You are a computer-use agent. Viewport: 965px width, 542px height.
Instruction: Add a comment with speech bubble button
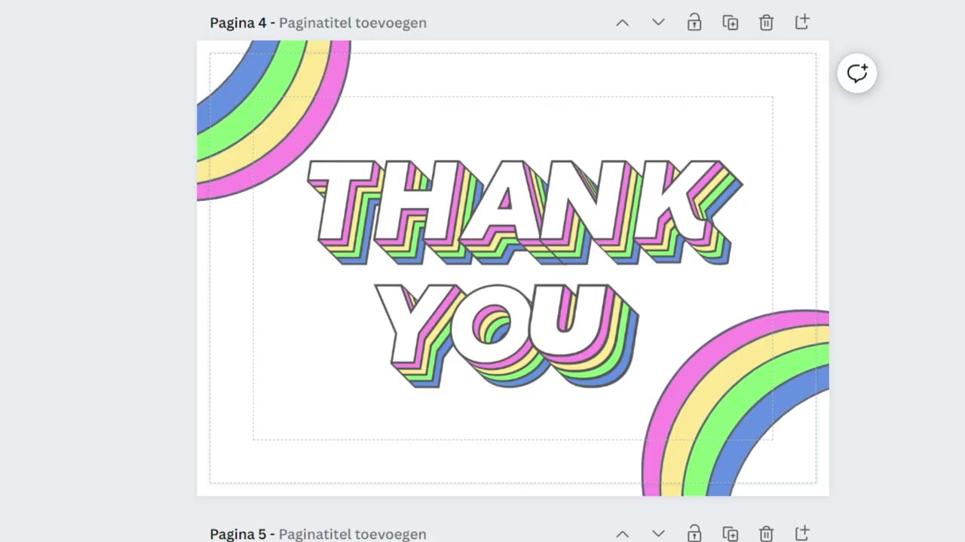click(857, 73)
